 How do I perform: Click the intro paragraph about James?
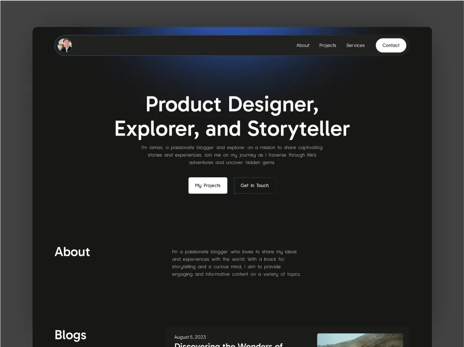click(x=232, y=155)
